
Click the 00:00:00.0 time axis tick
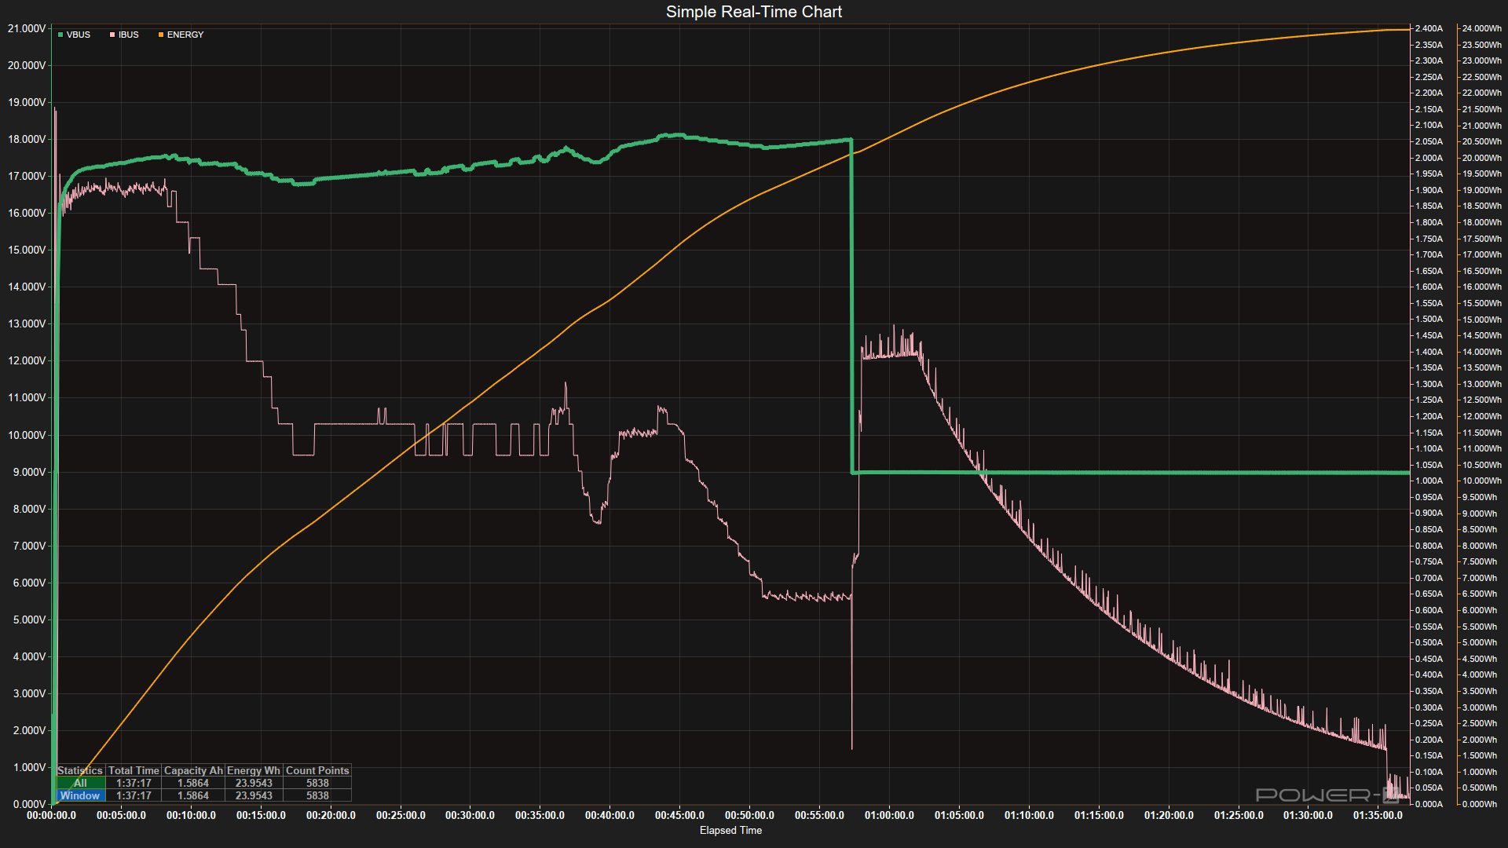click(x=52, y=815)
